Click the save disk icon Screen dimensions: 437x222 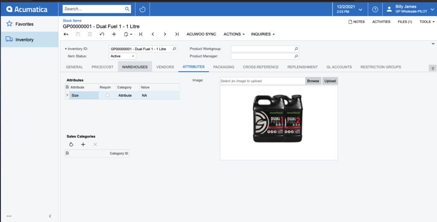pyautogui.click(x=90, y=34)
